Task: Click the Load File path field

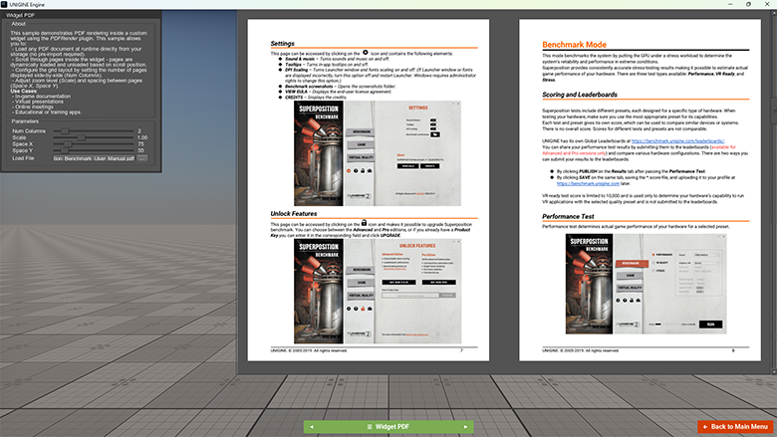Action: pyautogui.click(x=94, y=158)
